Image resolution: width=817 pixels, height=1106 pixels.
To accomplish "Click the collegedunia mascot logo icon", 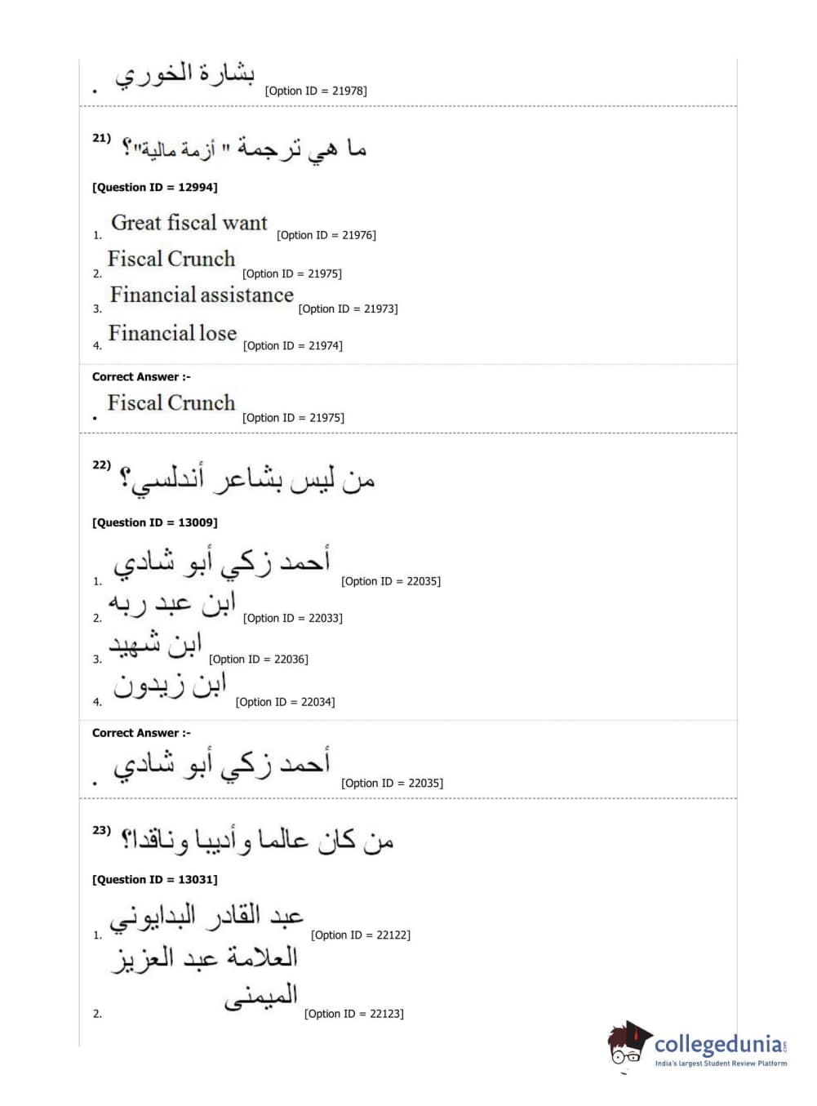I will coord(629,1044).
